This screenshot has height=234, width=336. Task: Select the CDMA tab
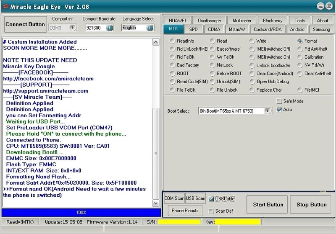coord(214,29)
